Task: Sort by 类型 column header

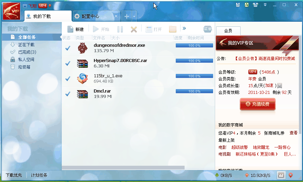Action: pyautogui.click(x=80, y=38)
